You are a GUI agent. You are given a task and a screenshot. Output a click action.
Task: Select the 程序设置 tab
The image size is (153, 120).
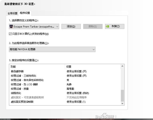pos(25,13)
